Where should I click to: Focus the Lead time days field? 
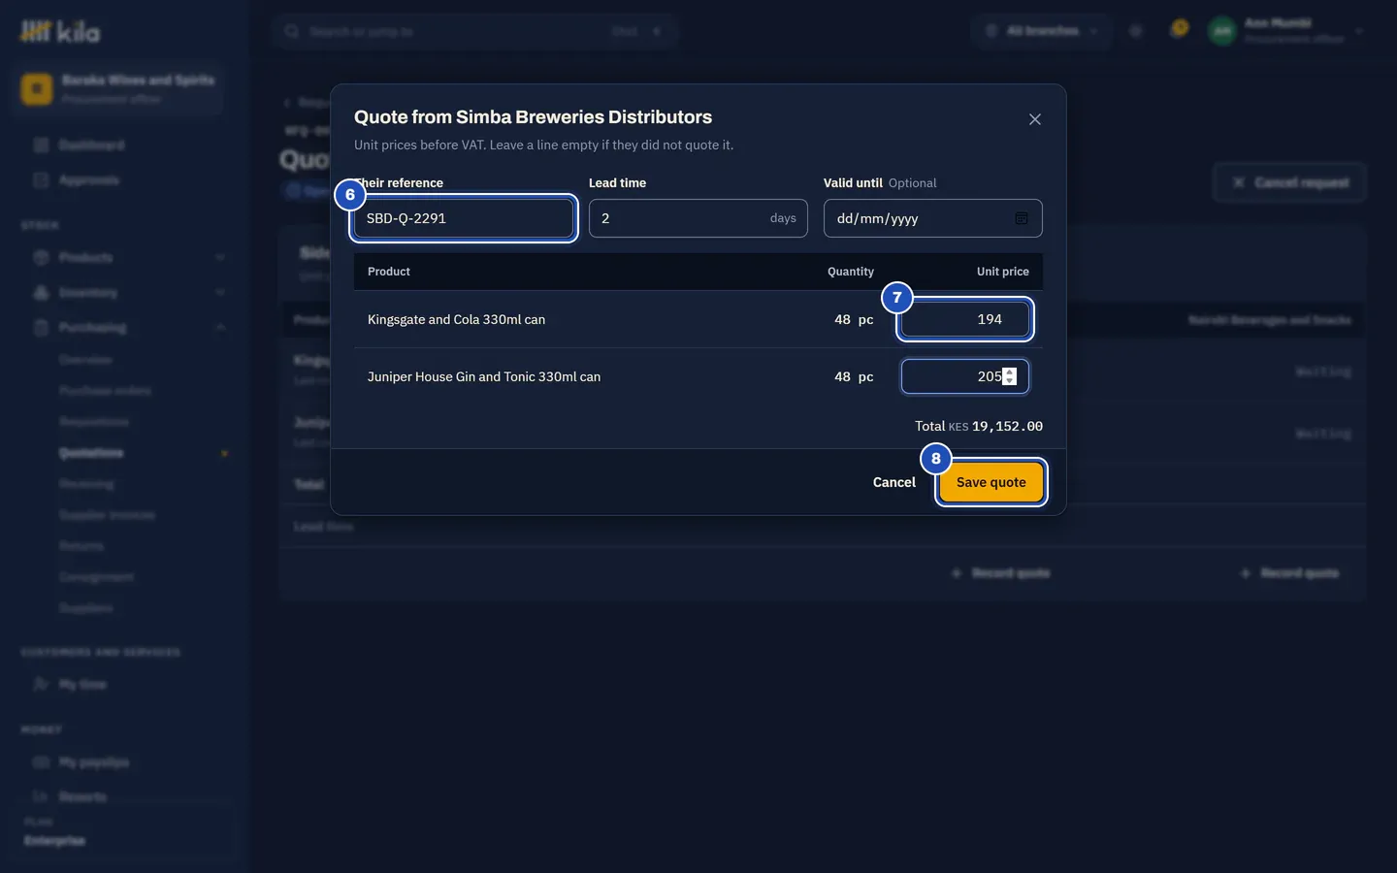coord(698,218)
